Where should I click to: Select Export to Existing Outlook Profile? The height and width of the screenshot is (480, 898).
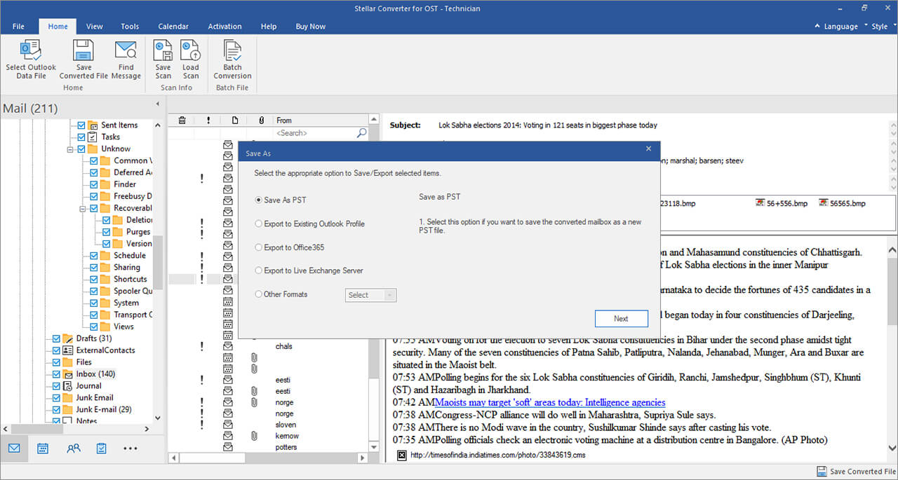[x=309, y=224]
